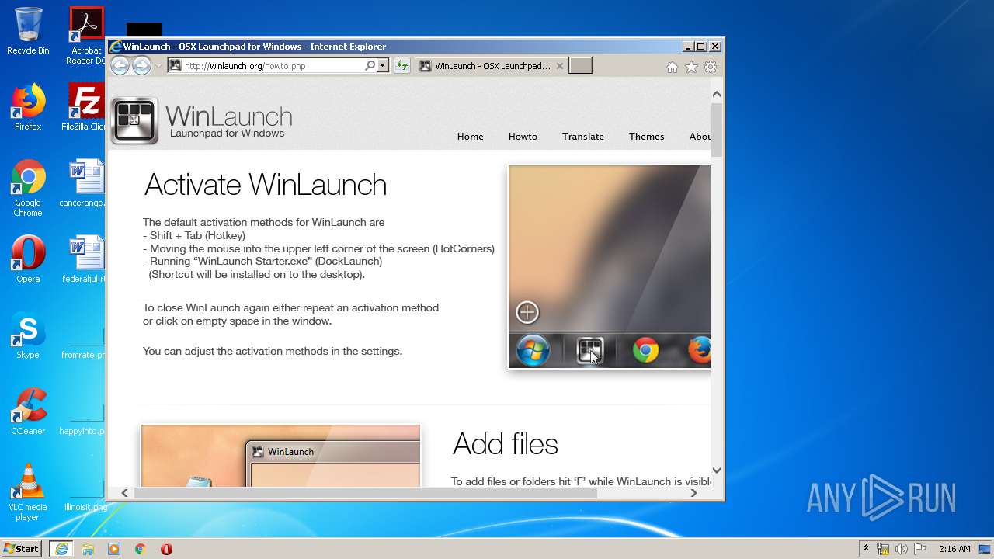
Task: Open the Themes navigation link
Action: pos(647,137)
